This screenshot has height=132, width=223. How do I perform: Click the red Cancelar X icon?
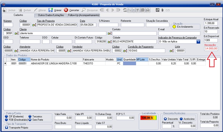tap(66, 10)
